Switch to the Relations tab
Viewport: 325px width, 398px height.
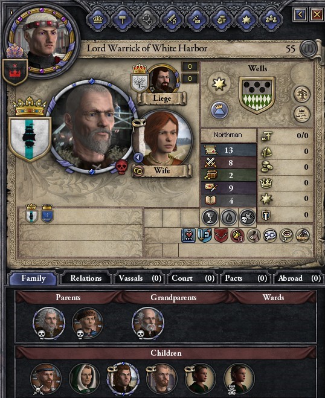coord(86,278)
